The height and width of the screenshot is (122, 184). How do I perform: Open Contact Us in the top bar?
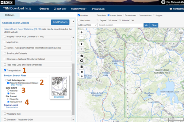tap(177, 9)
